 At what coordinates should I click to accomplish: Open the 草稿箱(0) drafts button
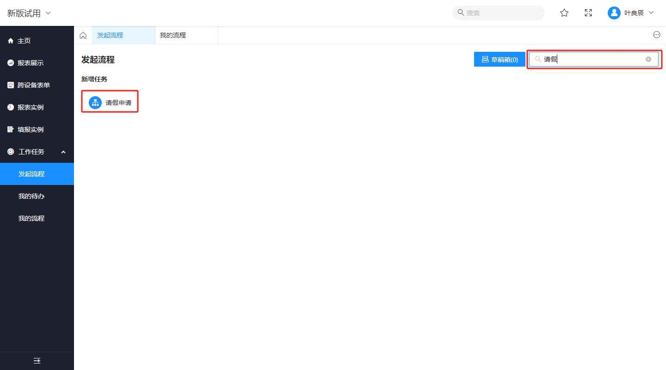tap(499, 59)
